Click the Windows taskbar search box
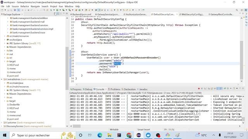Viewport: 248px width, 139px height. pyautogui.click(x=42, y=135)
